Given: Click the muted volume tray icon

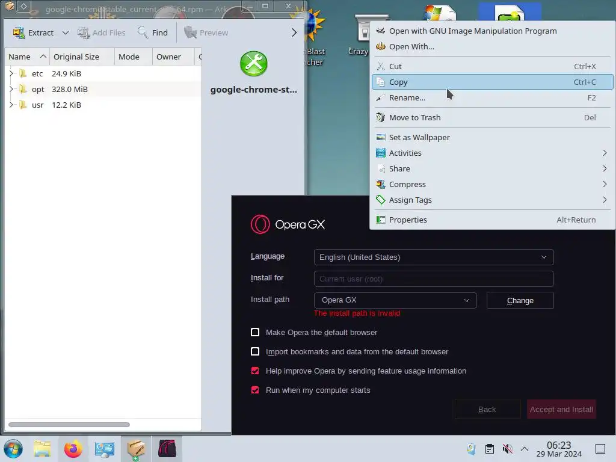Looking at the screenshot, I should pos(507,449).
